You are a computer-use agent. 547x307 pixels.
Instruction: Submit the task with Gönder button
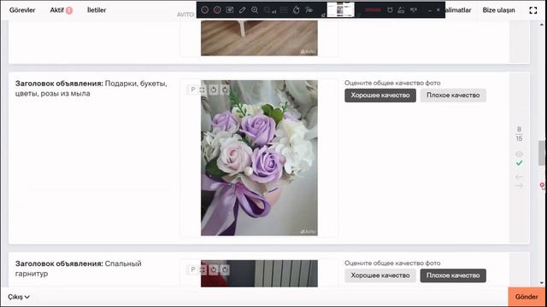click(526, 297)
